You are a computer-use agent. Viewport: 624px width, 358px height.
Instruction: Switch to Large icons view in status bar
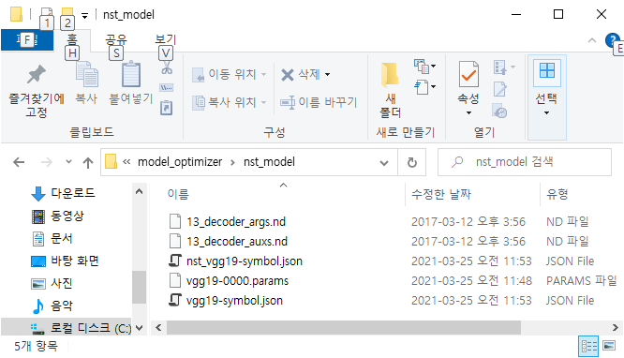(x=609, y=345)
